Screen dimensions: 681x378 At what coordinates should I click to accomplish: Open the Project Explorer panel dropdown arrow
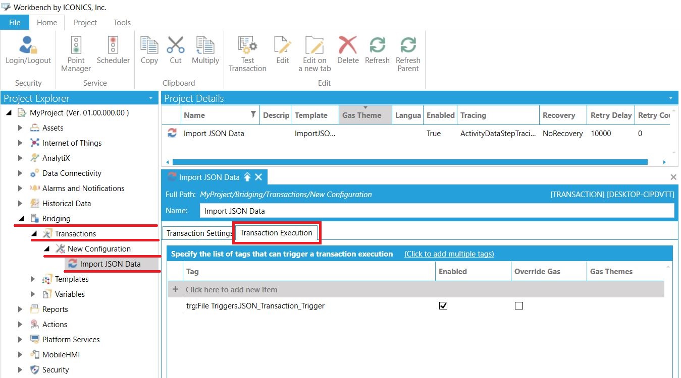(150, 98)
